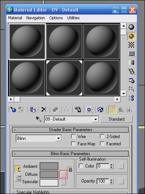
Task: Click the Self-Illumination spinner arrows
Action: [x=111, y=166]
